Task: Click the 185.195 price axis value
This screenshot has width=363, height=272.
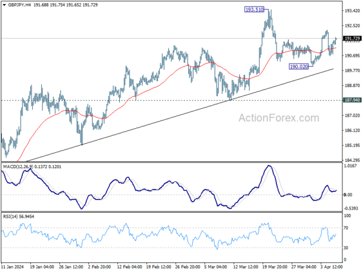Action: point(352,146)
